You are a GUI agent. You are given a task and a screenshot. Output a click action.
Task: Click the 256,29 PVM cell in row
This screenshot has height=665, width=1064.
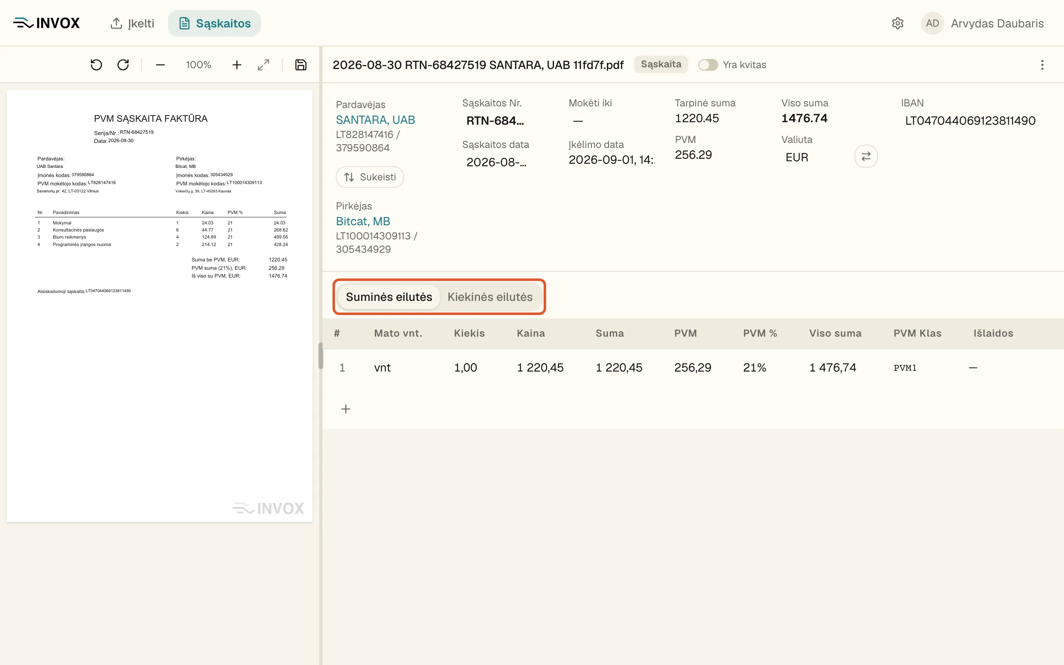692,368
